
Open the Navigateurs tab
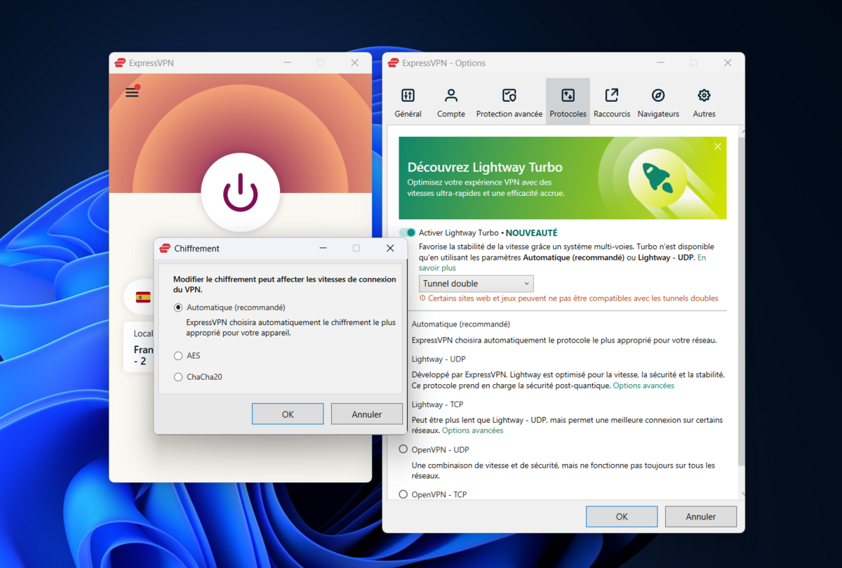(658, 103)
